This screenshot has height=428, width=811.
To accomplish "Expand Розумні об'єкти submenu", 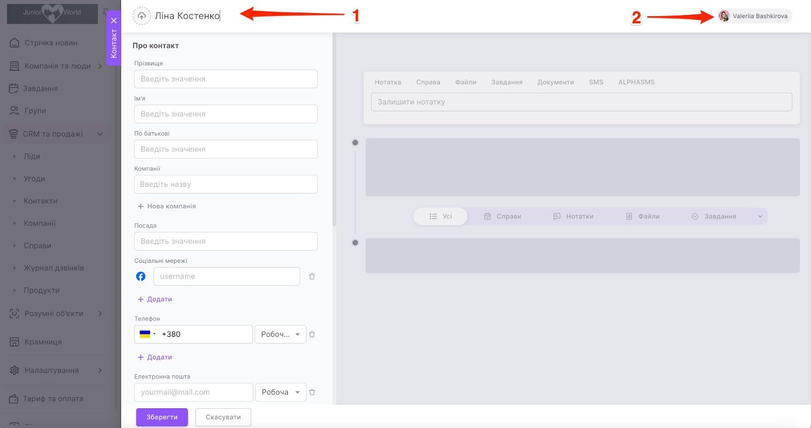I will [x=100, y=314].
